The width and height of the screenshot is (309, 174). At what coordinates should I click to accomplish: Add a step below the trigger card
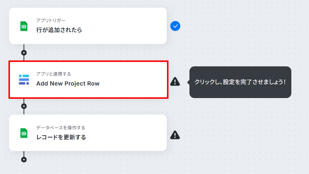tap(24, 53)
